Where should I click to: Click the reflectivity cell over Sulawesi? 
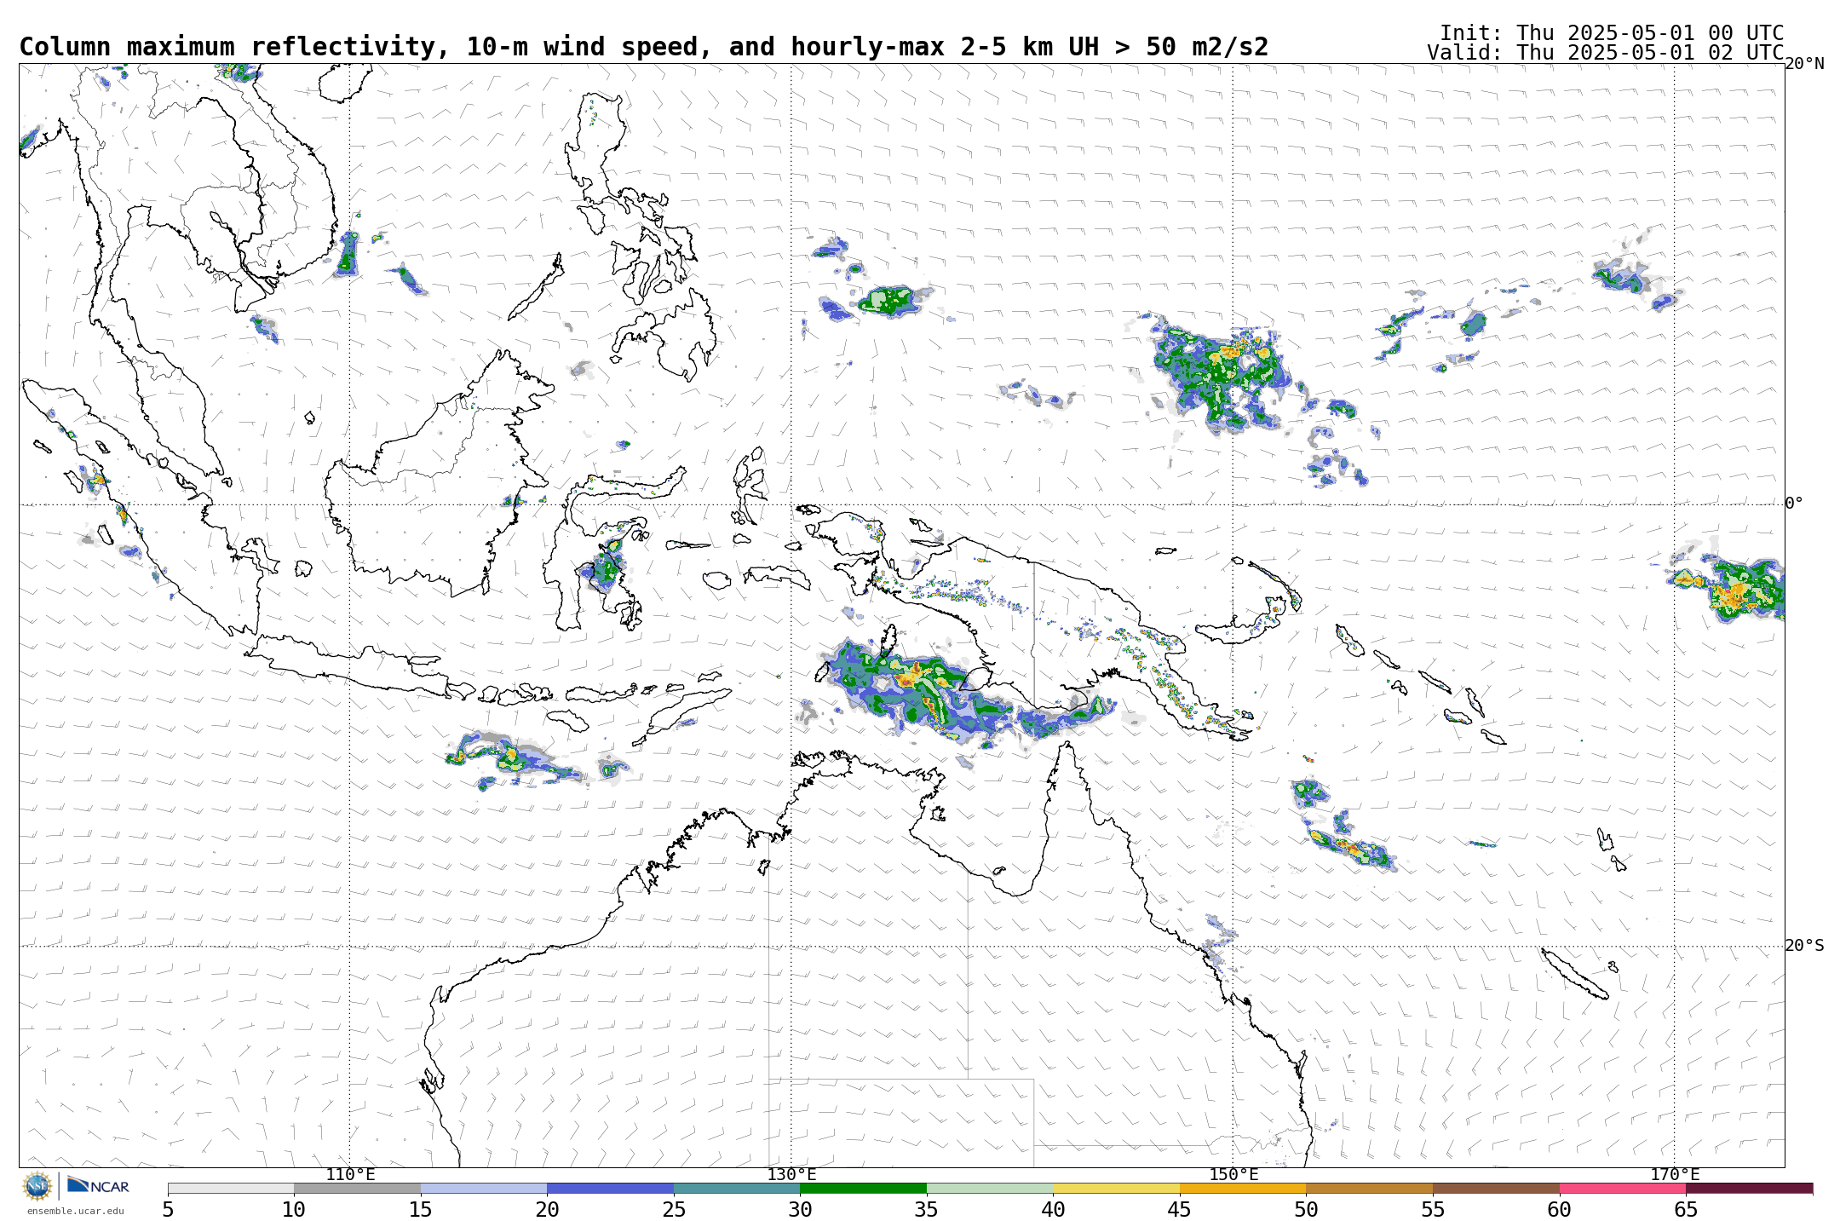coord(604,567)
